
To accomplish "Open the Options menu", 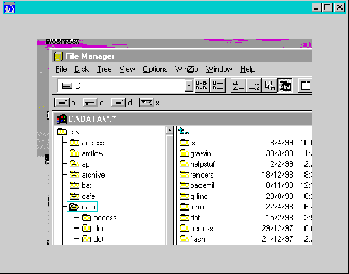I will (155, 69).
